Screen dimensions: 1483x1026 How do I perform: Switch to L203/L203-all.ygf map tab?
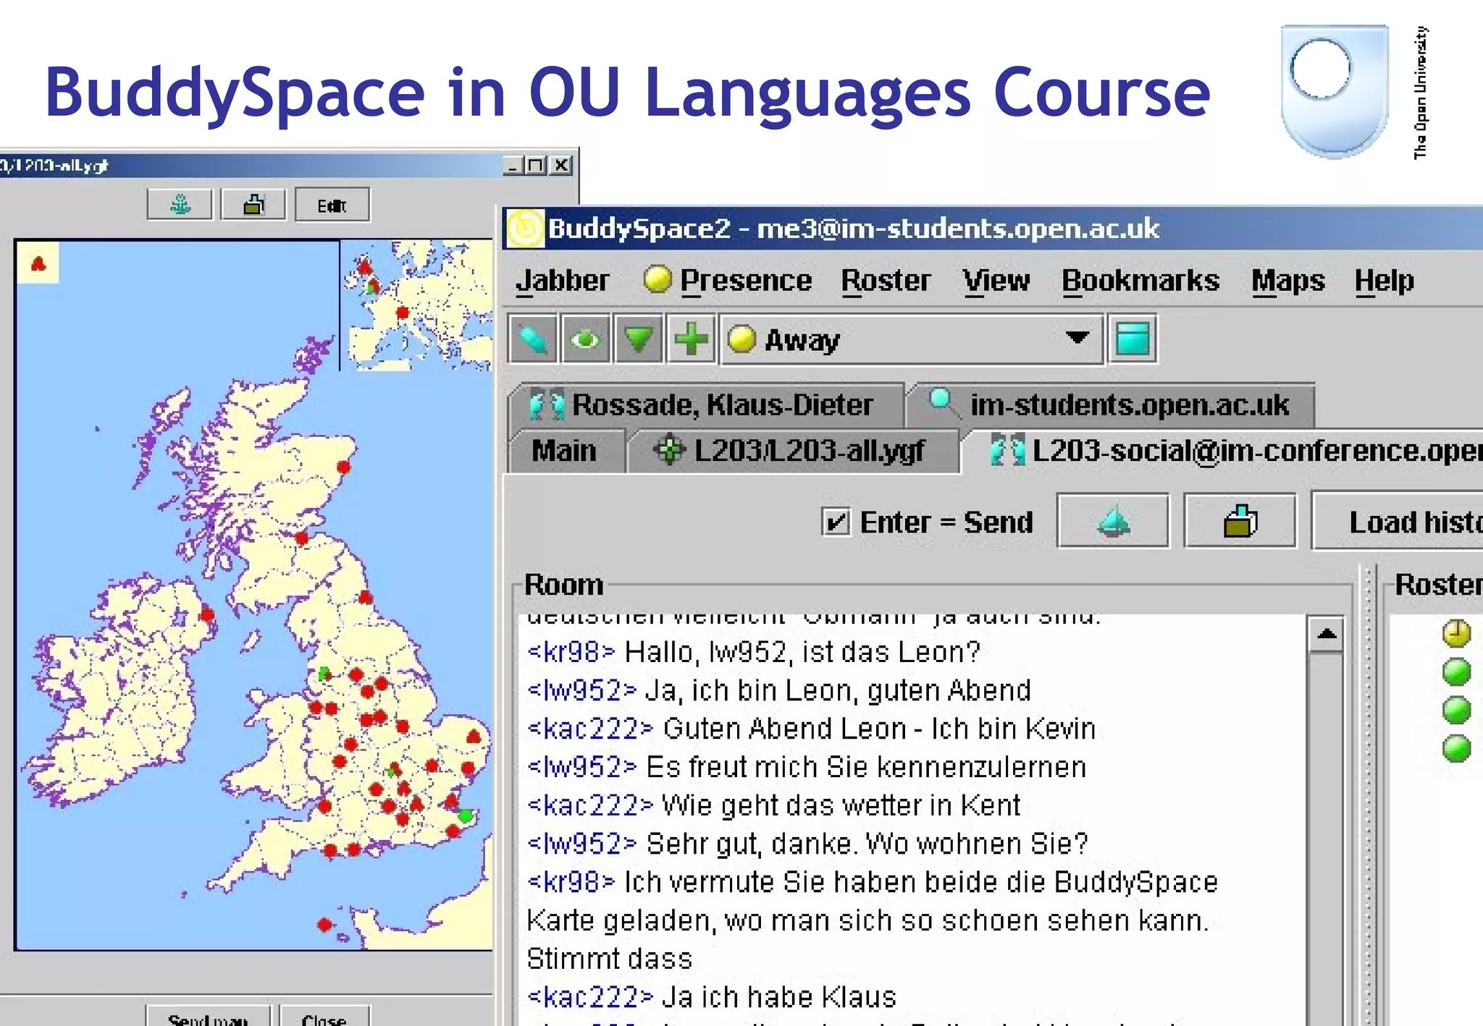(x=793, y=451)
